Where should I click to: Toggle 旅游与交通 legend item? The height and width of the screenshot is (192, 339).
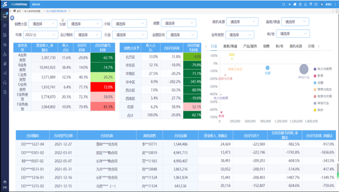click(x=323, y=96)
